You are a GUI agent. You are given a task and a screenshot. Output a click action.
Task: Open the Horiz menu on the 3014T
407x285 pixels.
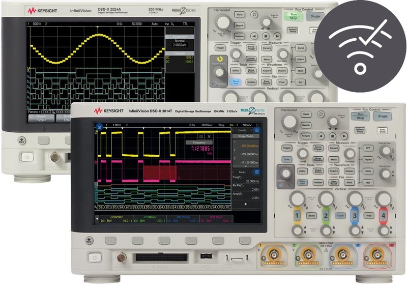[x=306, y=114]
